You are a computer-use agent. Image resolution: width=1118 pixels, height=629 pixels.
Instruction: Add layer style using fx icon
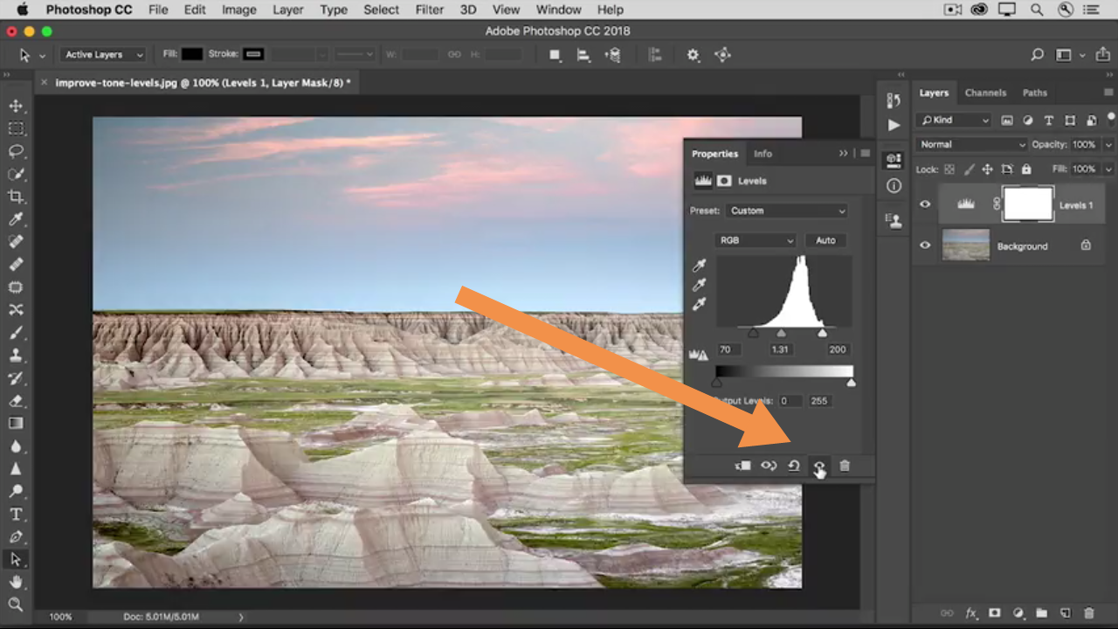971,614
